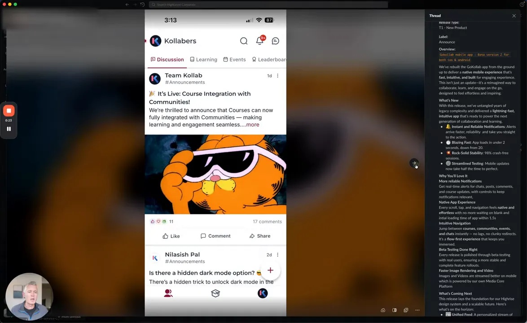Go forward using top bar arrow
This screenshot has width=527, height=323.
[135, 4]
